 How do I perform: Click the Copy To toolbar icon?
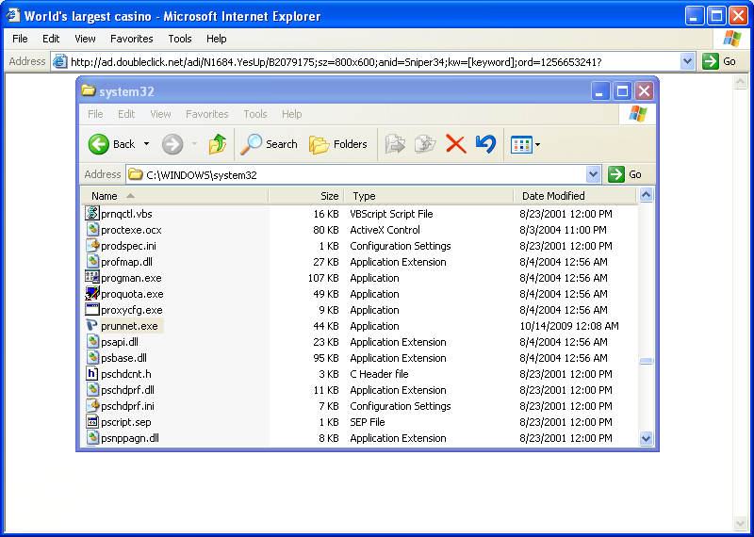point(425,144)
